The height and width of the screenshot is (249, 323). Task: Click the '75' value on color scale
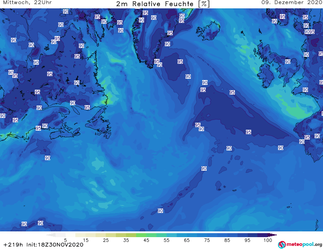[207, 240]
